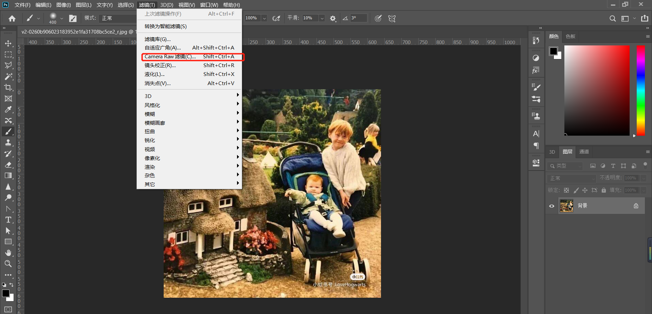The height and width of the screenshot is (314, 652).
Task: Toggle airbrush build-up effect
Action: tap(276, 18)
